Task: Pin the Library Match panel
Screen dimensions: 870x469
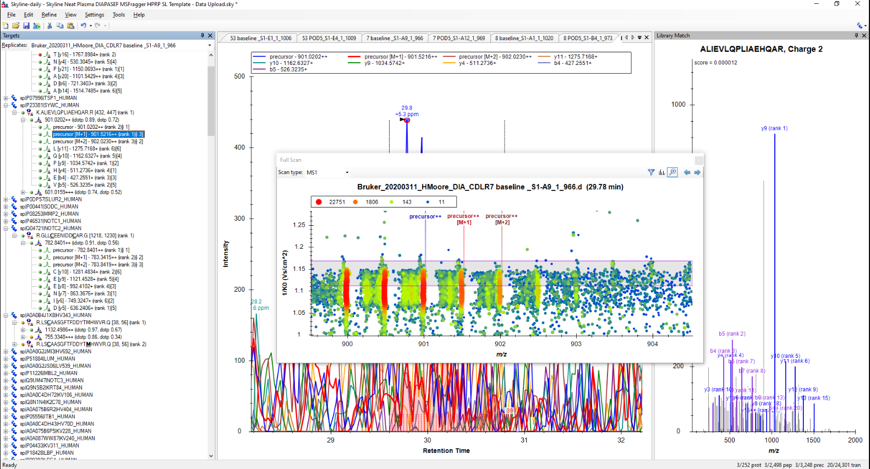Action: [x=856, y=35]
